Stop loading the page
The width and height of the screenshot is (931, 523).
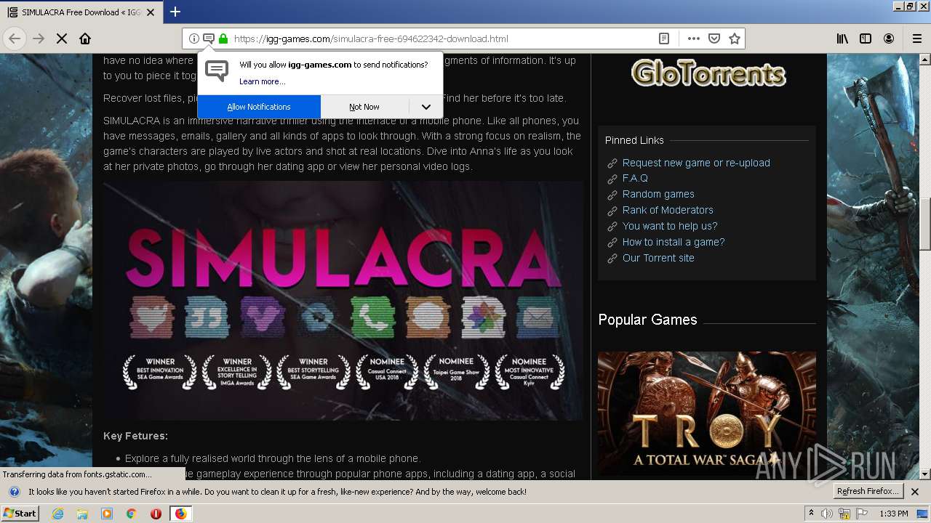click(62, 38)
